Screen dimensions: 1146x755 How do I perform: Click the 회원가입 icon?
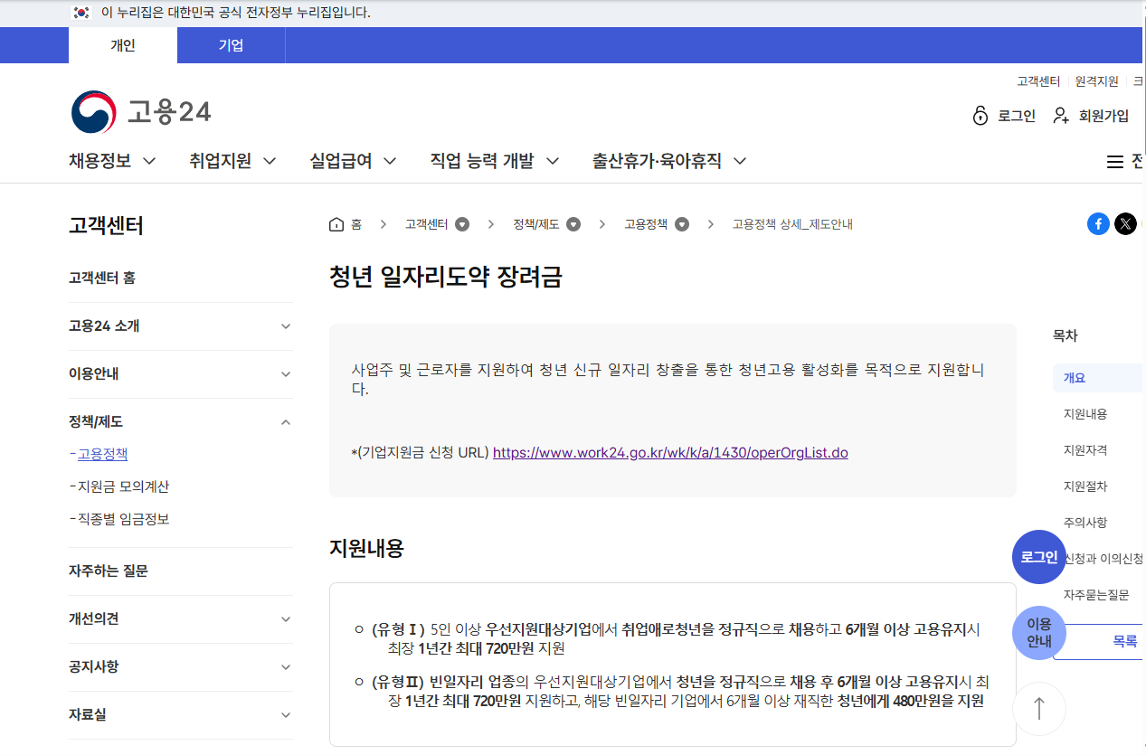1059,116
